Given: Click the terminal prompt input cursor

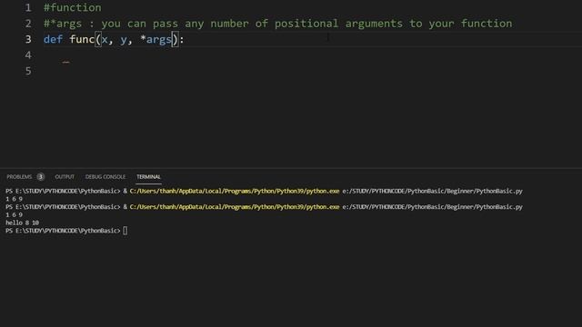Looking at the screenshot, I should (125, 231).
